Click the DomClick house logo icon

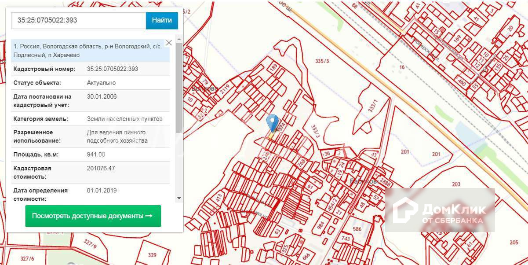pyautogui.click(x=405, y=210)
